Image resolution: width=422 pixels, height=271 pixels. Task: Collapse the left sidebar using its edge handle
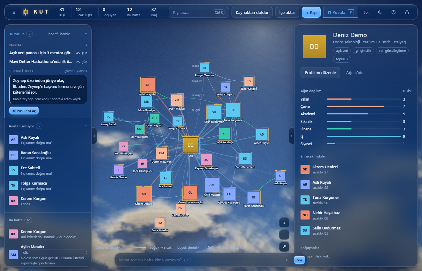click(x=94, y=136)
